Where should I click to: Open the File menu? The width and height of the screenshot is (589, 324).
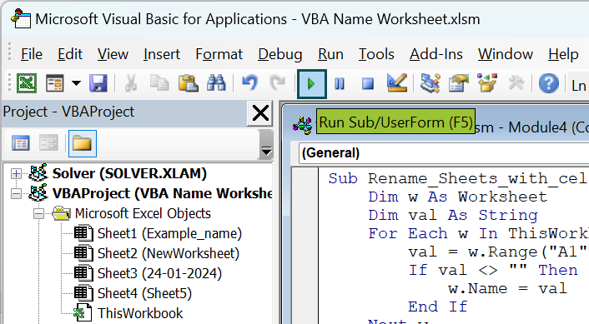tap(32, 54)
